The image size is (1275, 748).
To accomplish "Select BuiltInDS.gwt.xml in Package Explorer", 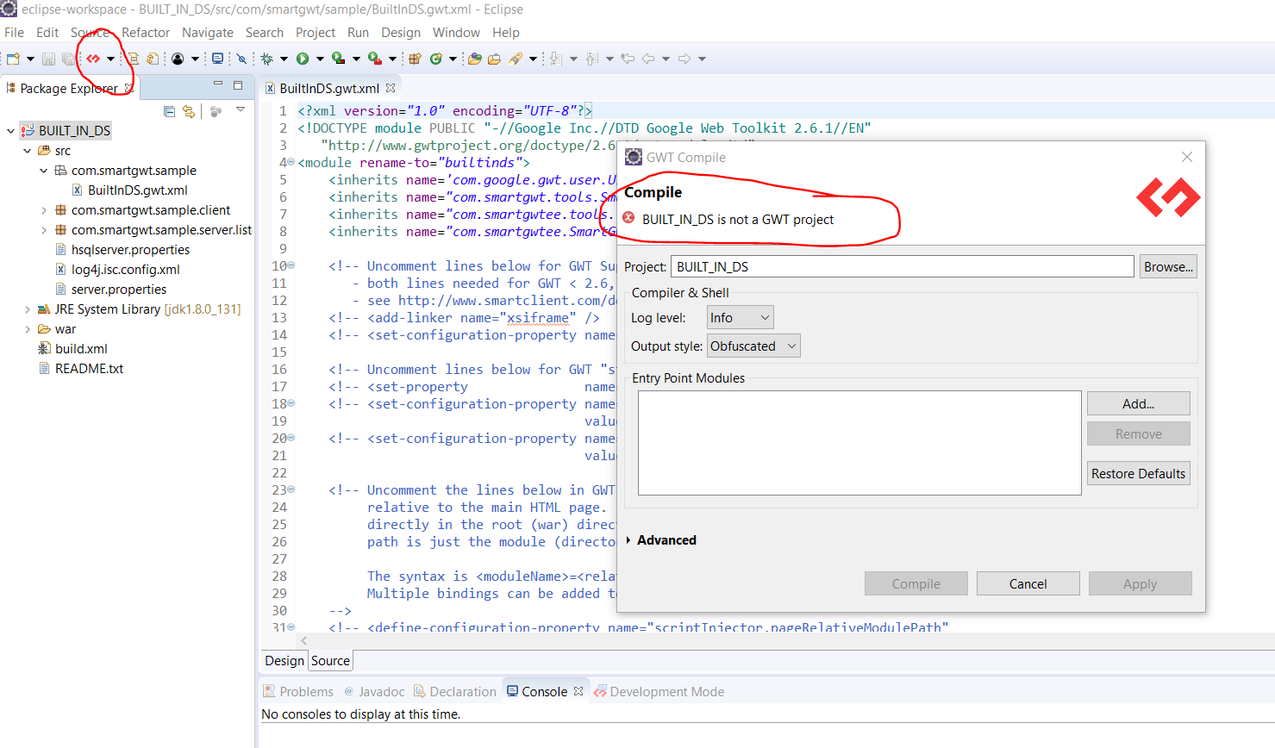I will (x=129, y=190).
